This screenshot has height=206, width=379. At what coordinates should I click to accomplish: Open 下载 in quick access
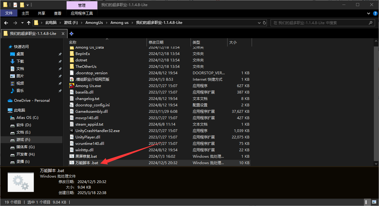20,61
